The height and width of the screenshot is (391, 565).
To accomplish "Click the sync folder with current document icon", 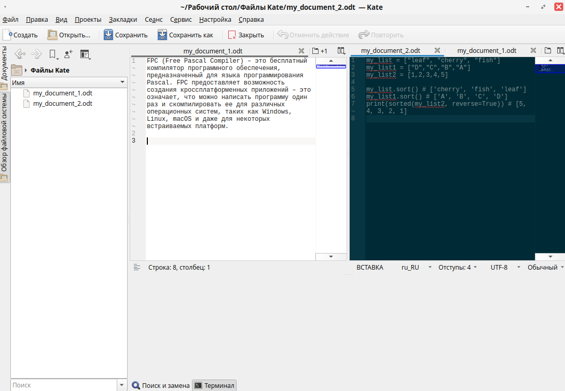I will 68,54.
